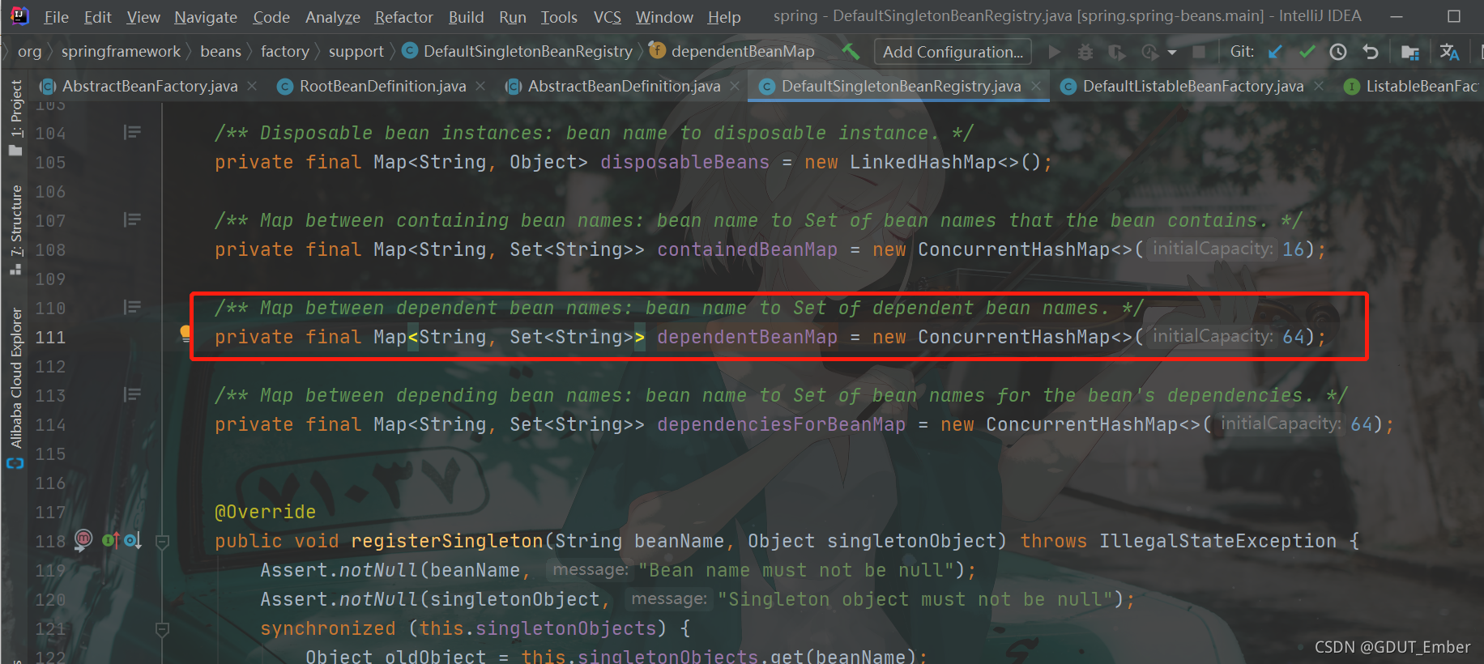The width and height of the screenshot is (1484, 664).
Task: Click Git Commit checkmark icon
Action: (1307, 52)
